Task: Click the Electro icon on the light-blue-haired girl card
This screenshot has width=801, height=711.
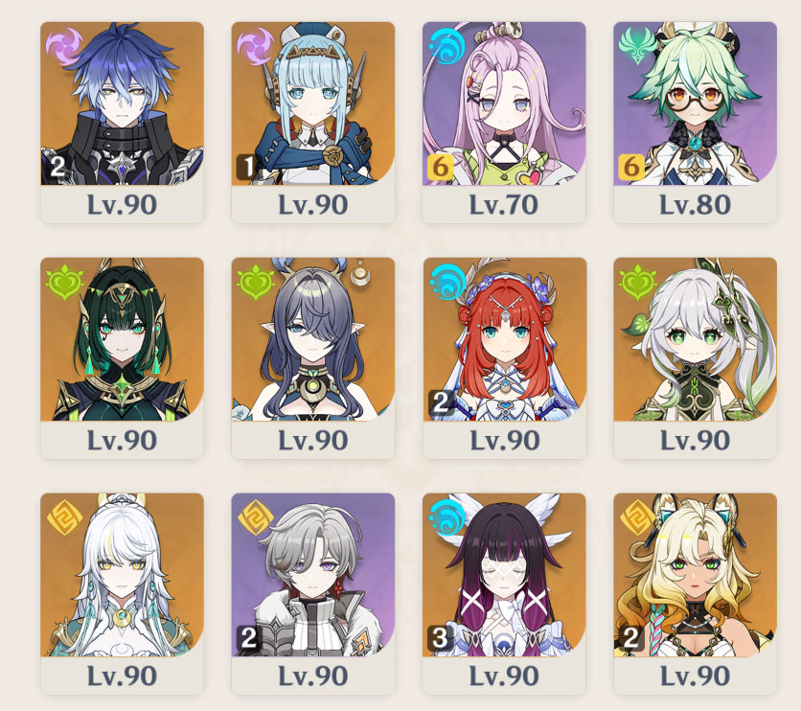Action: click(x=255, y=47)
